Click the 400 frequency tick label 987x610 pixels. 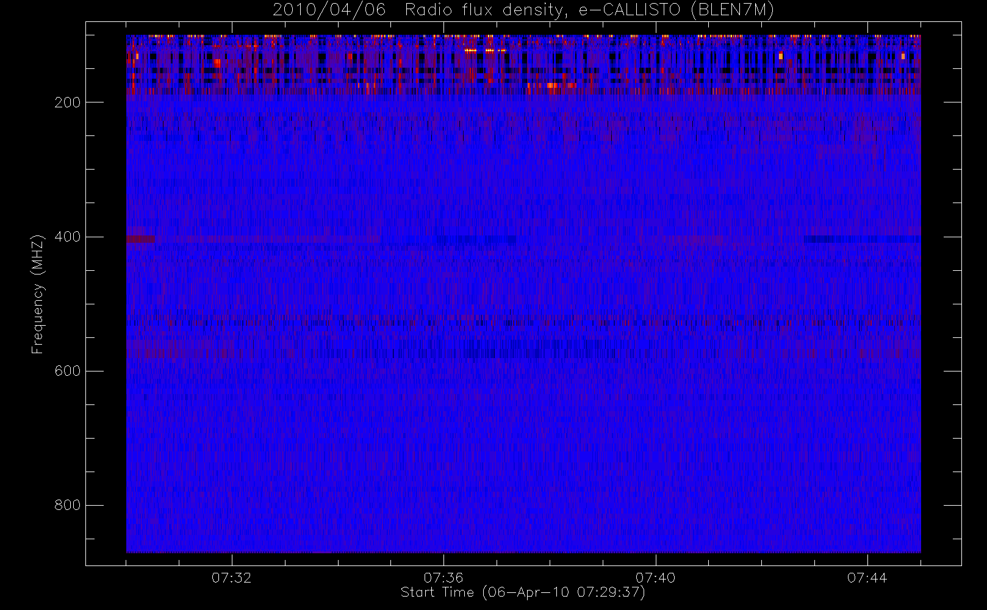click(68, 237)
